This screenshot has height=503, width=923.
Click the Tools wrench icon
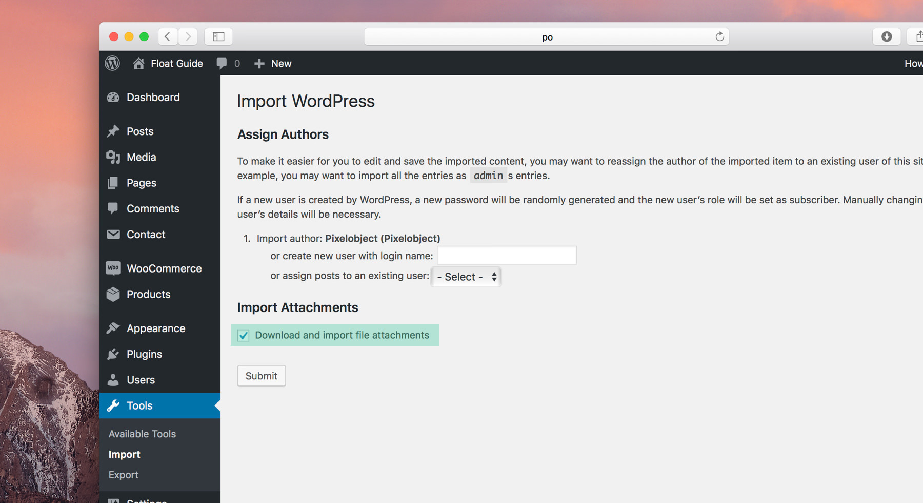pos(113,405)
